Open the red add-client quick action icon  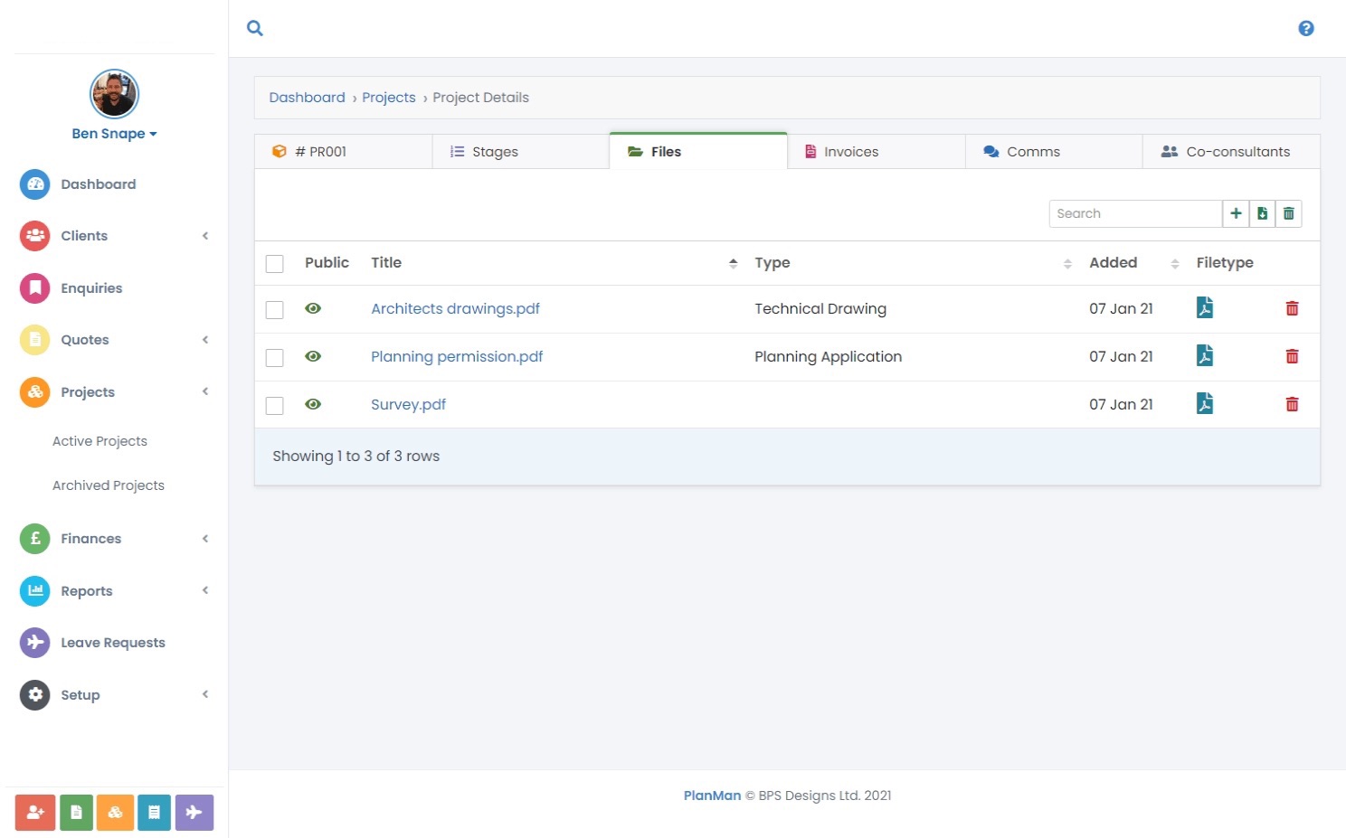[34, 812]
